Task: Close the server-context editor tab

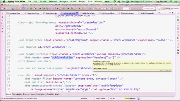Action: (x=77, y=13)
